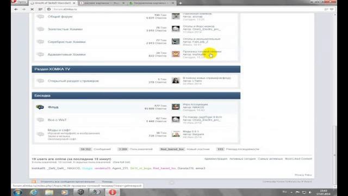
Task: Open last poster avatar in Общий форум row
Action: 176,16
